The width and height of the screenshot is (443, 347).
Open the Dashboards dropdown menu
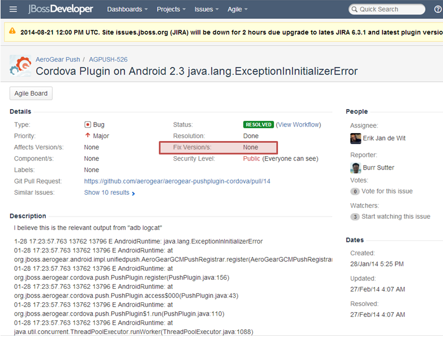(x=127, y=10)
